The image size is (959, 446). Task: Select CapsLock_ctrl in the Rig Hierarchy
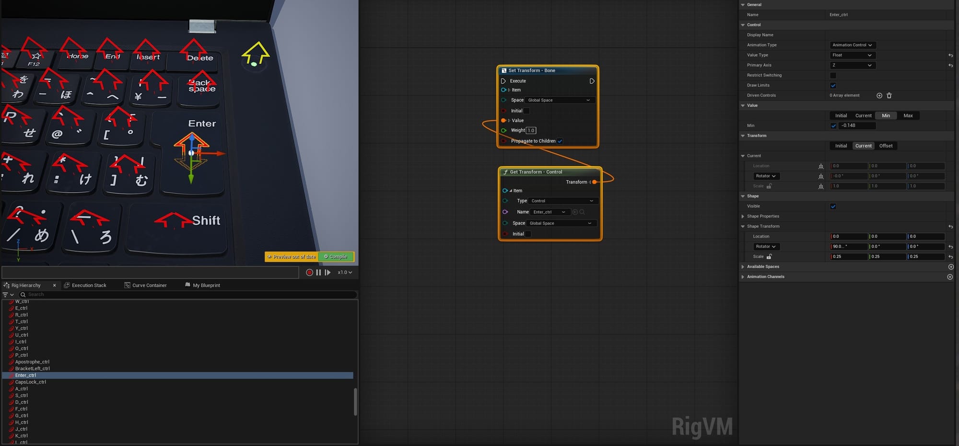pyautogui.click(x=31, y=382)
